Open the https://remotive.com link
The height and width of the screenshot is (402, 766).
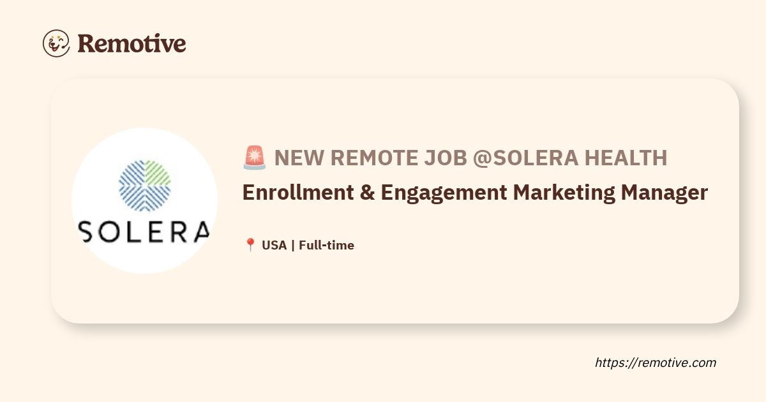(656, 362)
